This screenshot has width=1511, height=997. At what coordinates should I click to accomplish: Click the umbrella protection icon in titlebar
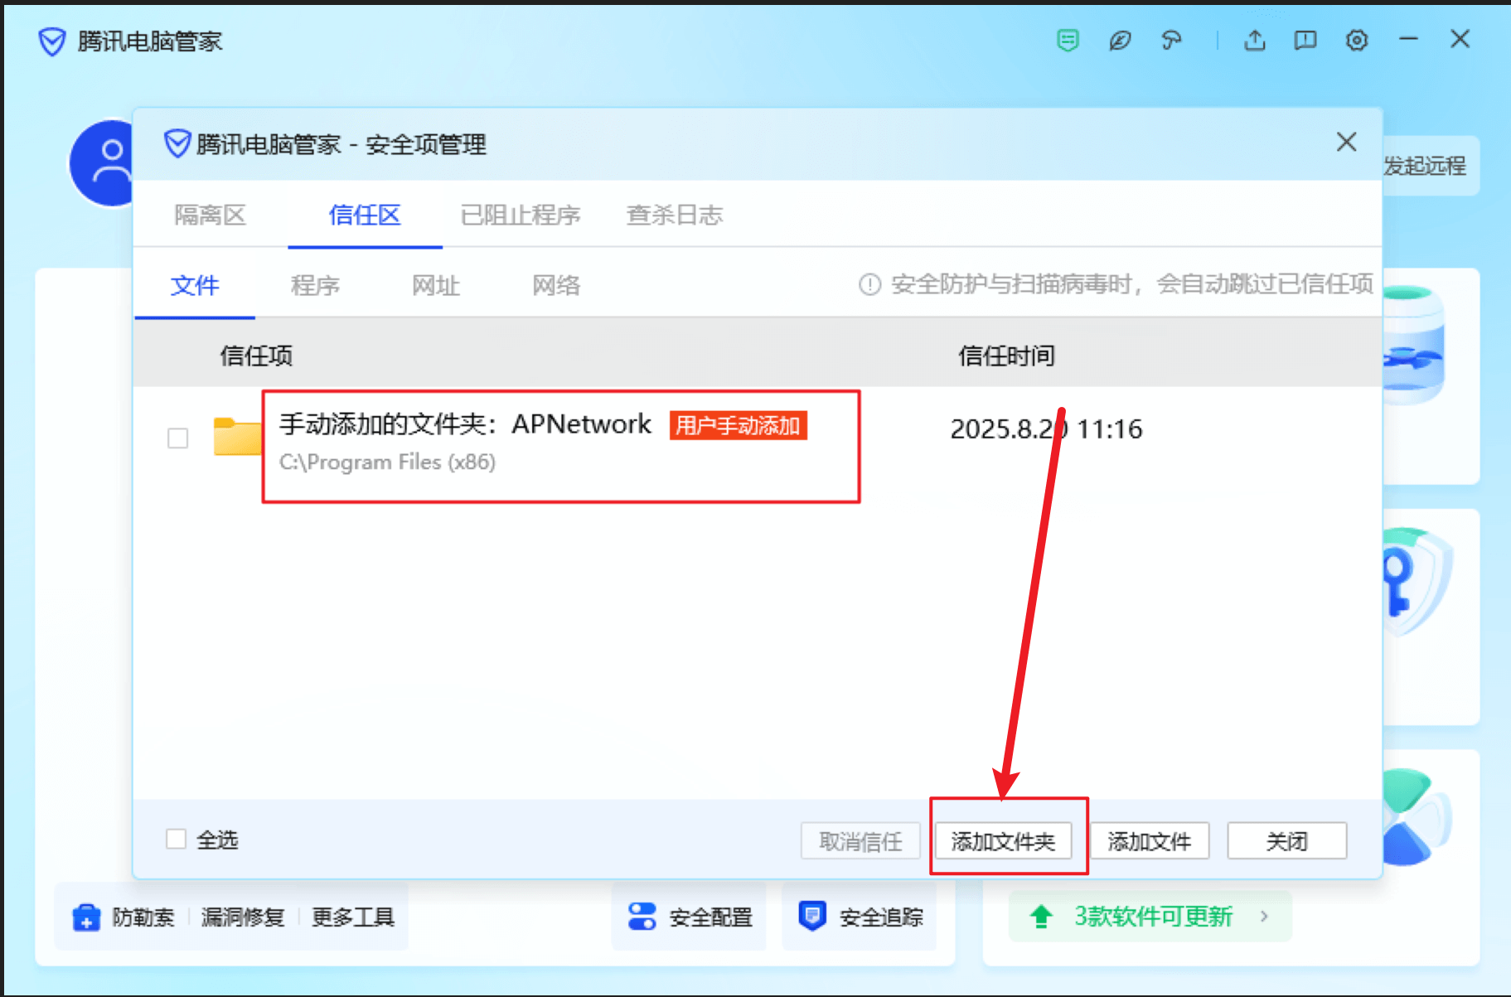click(1171, 41)
